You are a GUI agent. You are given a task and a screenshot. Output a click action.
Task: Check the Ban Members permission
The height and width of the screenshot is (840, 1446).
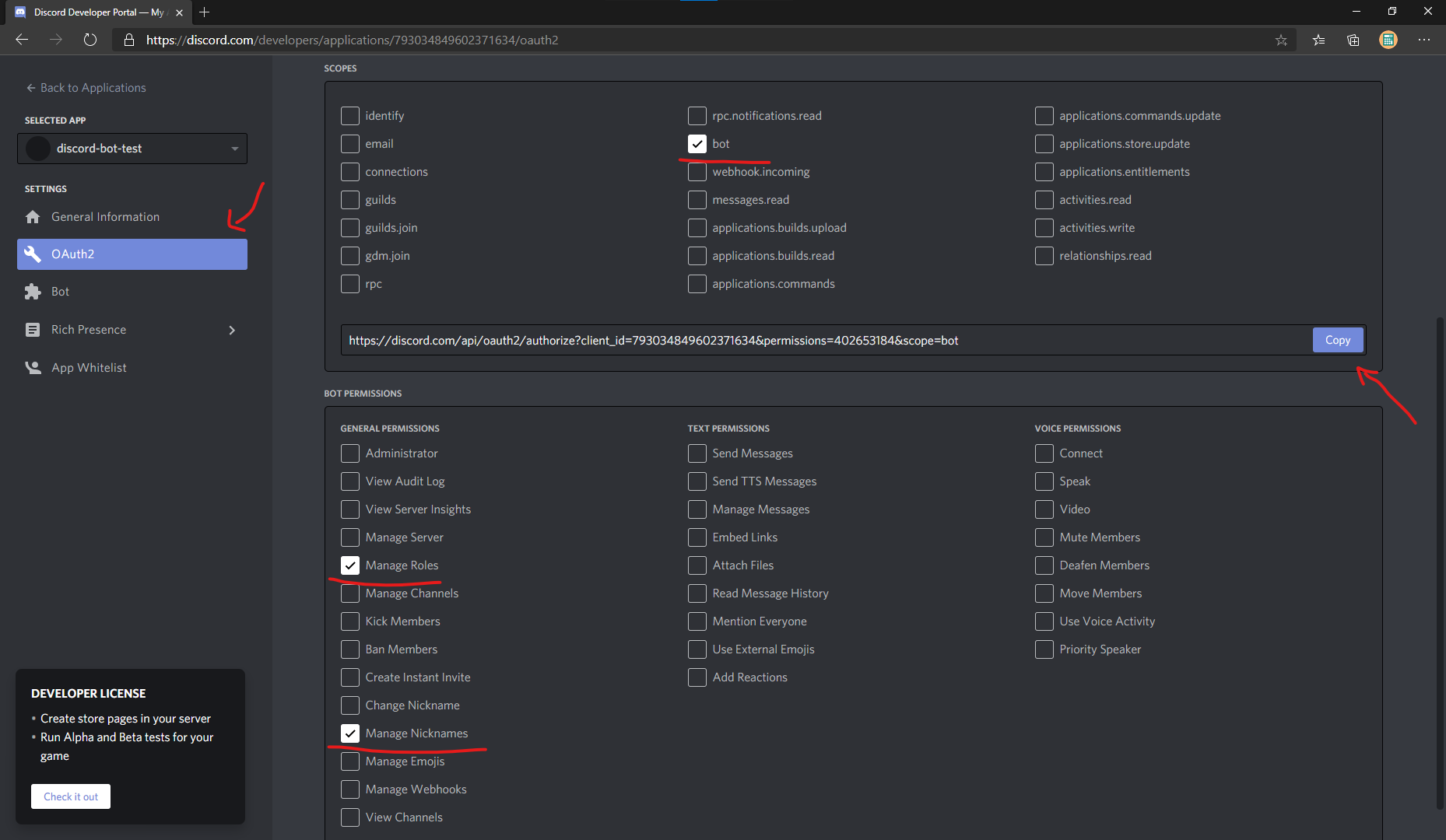pos(350,649)
